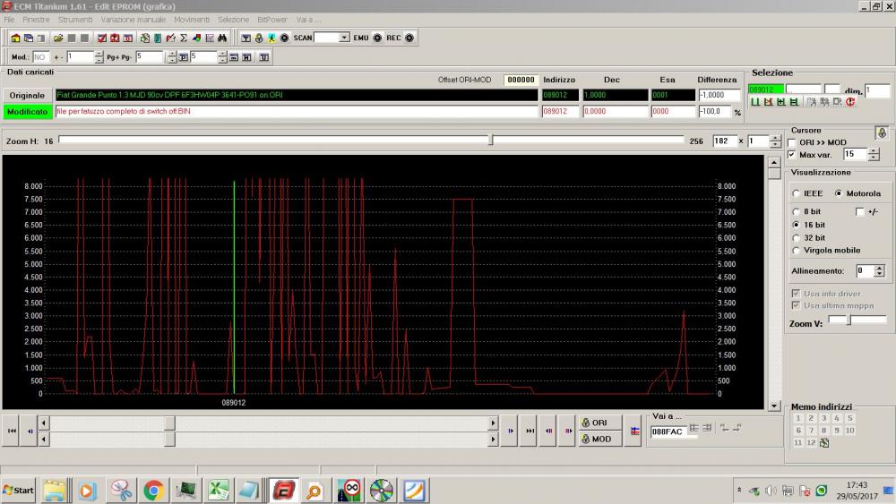Open the Strumenti menu

[x=75, y=20]
